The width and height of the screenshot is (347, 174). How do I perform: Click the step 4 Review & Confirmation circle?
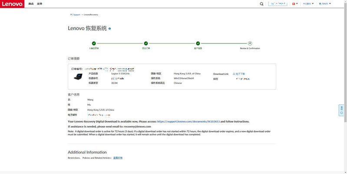point(250,43)
